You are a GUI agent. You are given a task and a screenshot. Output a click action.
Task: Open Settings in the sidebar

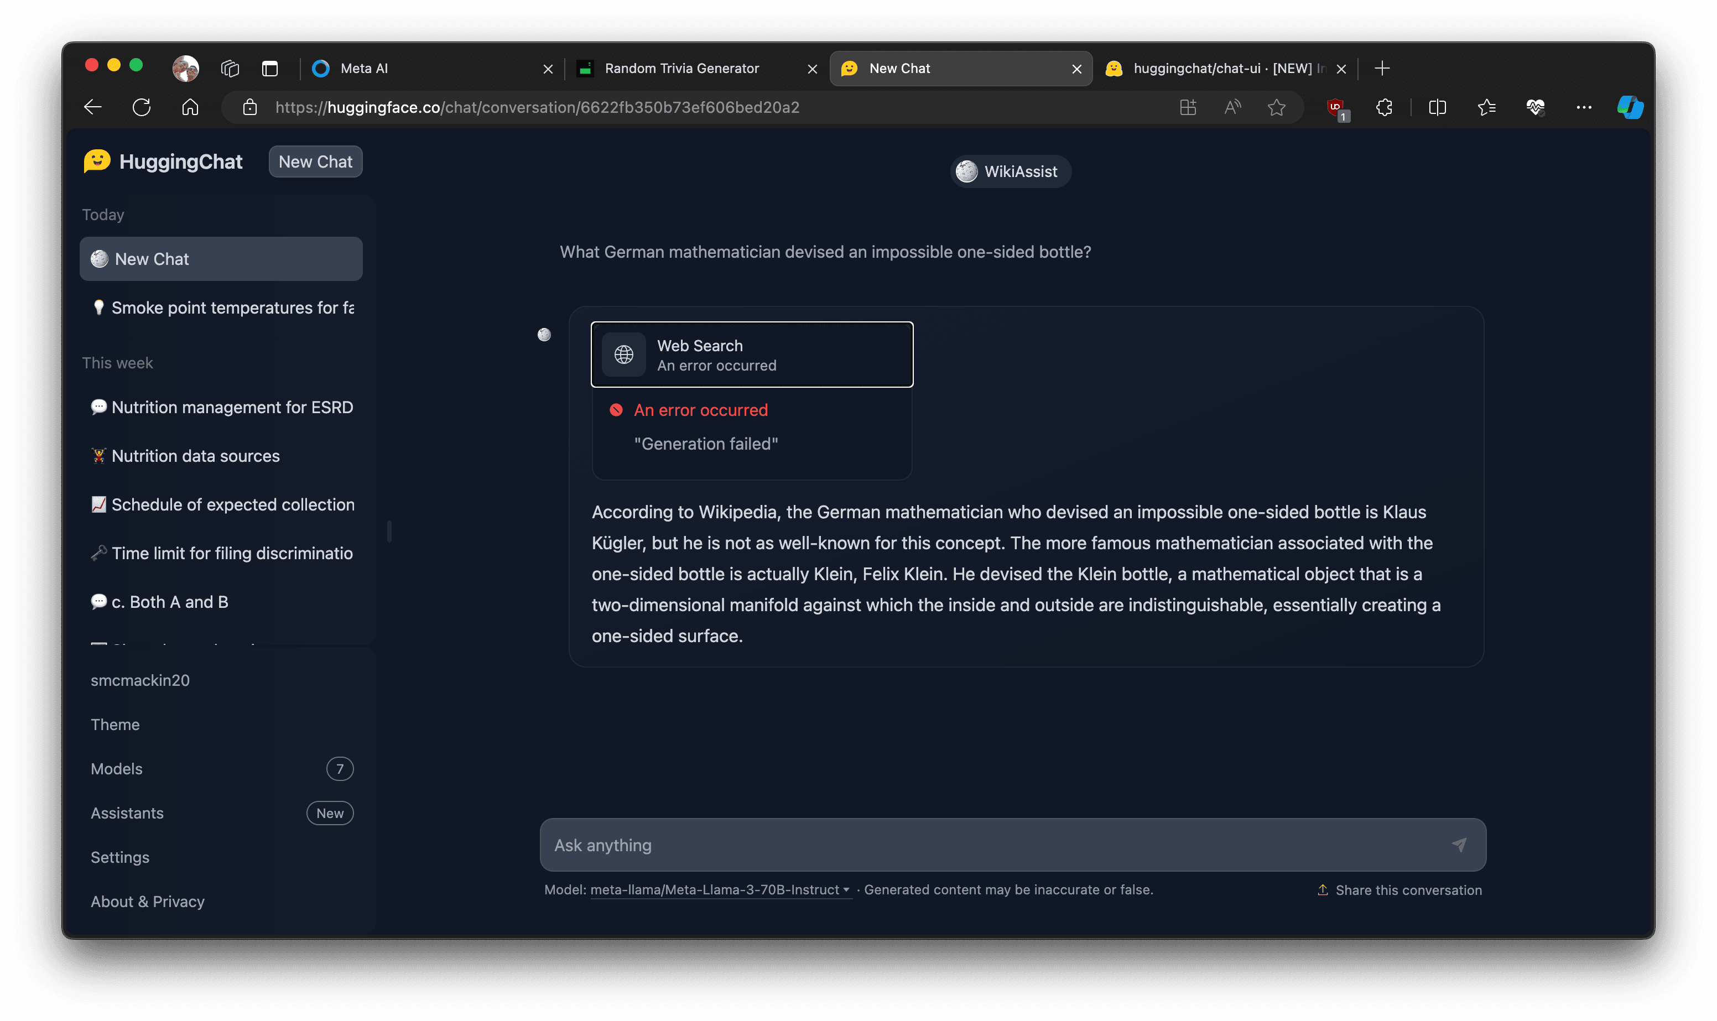tap(221, 857)
